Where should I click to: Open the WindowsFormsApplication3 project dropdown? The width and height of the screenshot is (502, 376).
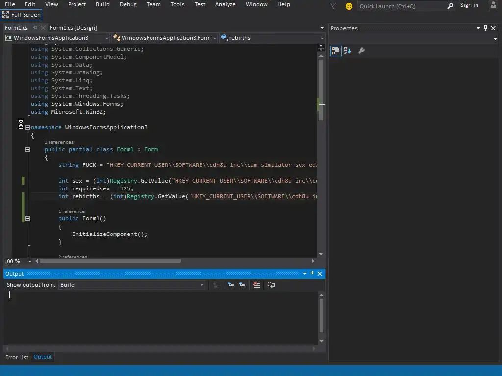click(57, 38)
